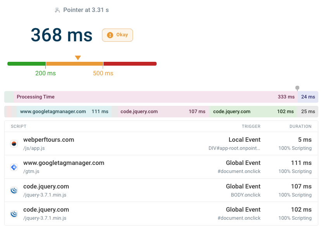Click the warning icon in Okay badge
This screenshot has height=229, width=321.
110,35
